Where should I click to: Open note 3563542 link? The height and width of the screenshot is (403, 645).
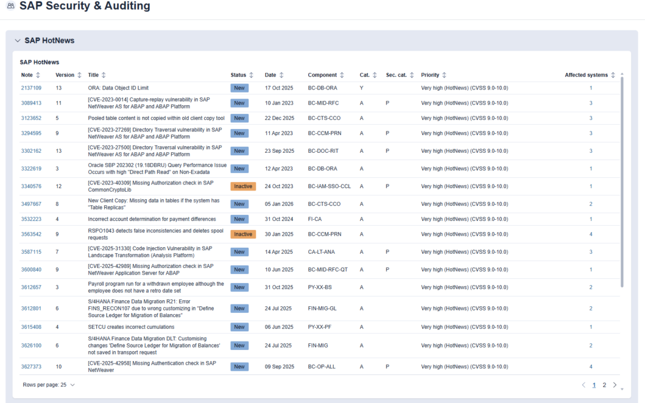(31, 235)
